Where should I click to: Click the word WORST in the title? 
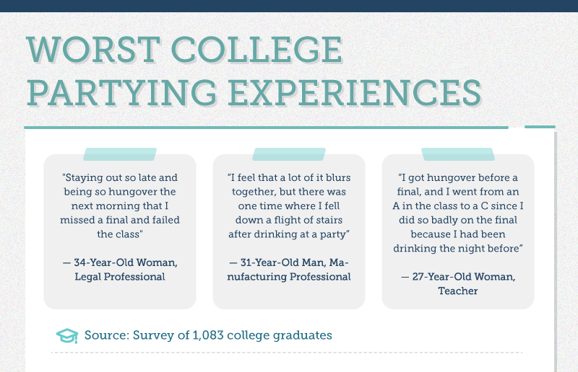point(98,49)
